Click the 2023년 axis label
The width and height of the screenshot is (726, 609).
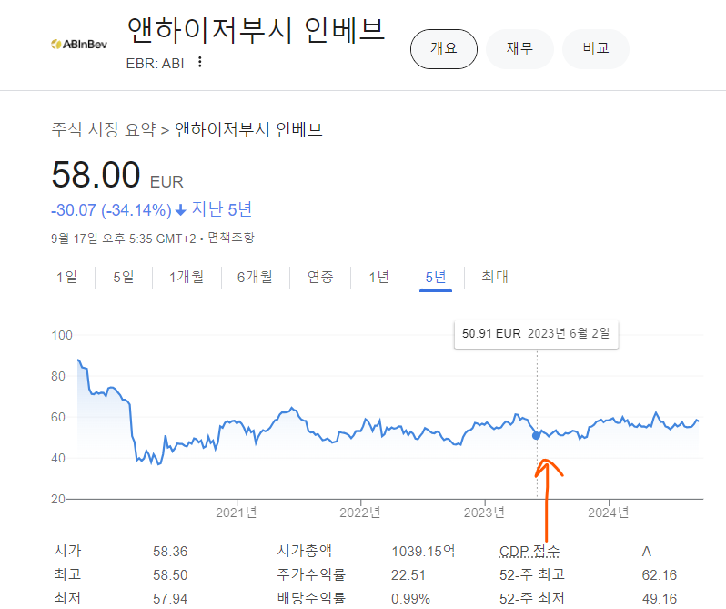484,513
